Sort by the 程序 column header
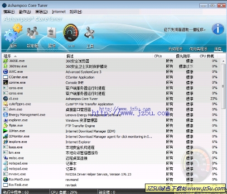 pyautogui.click(x=33, y=56)
